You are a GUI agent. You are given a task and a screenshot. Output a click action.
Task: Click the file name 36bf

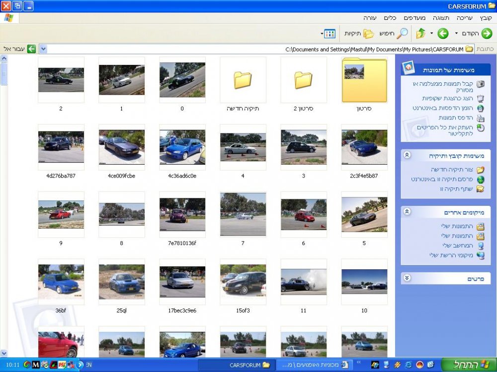[x=61, y=310]
